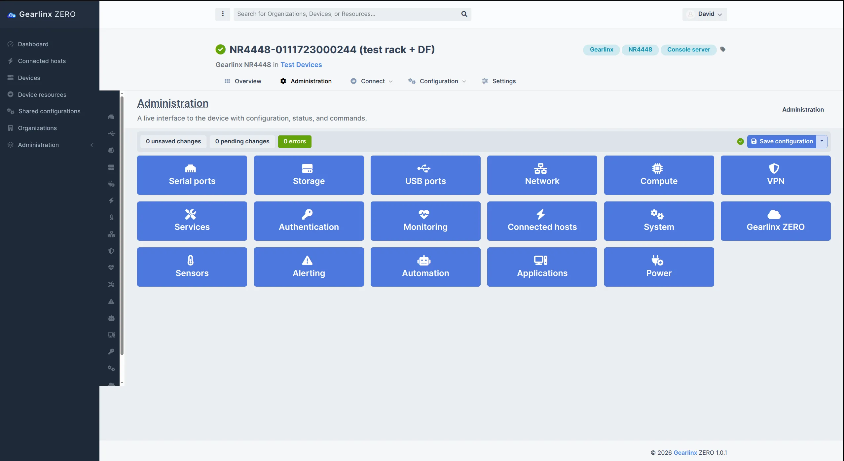Screen dimensions: 844x461
Task: Open the Serial ports tile
Action: pyautogui.click(x=192, y=175)
